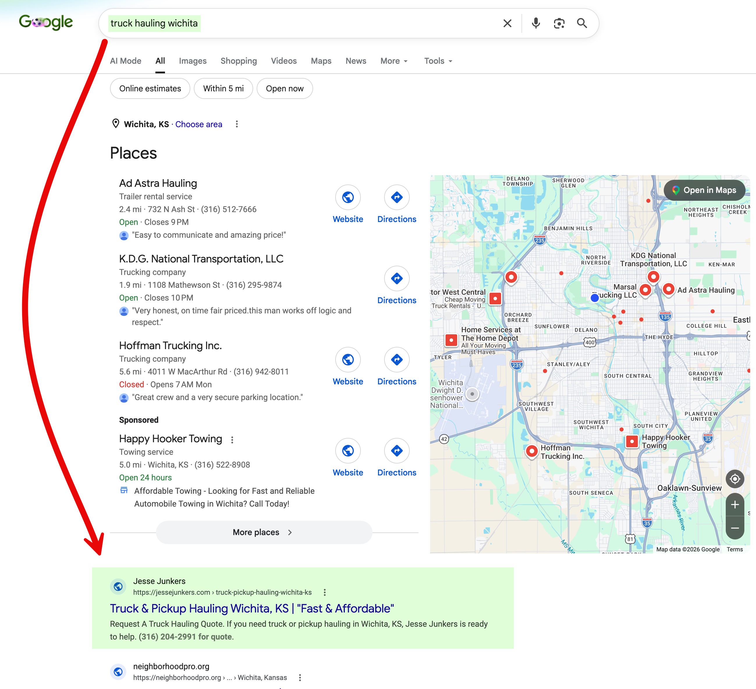The height and width of the screenshot is (689, 756).
Task: Click Wichita Dwight D. Eisenhower airport marker
Action: 472,394
